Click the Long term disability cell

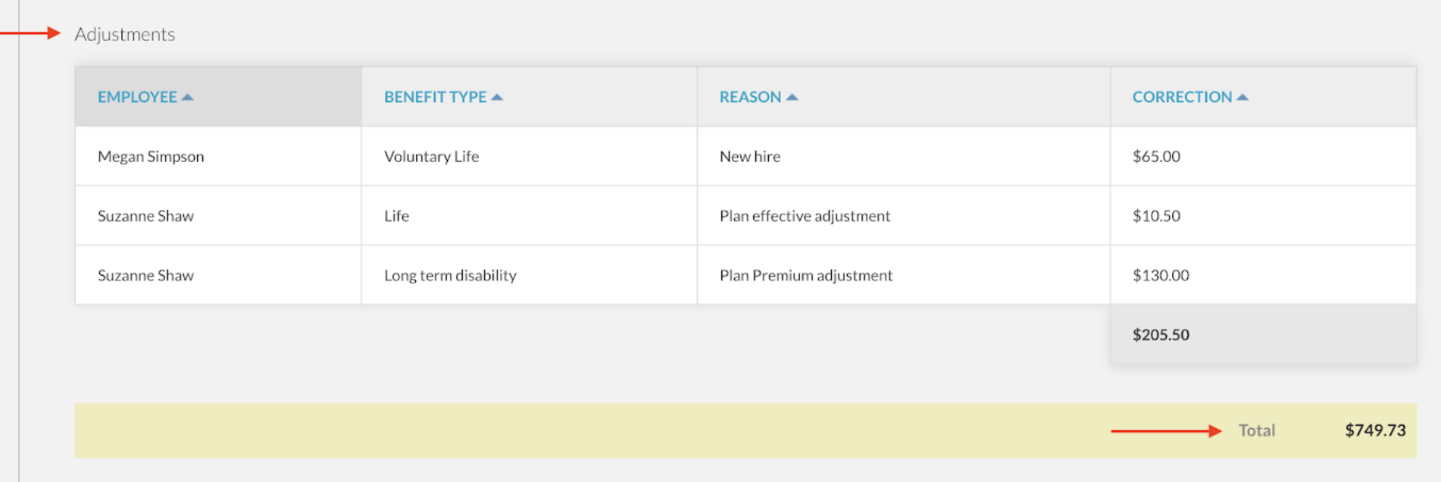pos(530,275)
